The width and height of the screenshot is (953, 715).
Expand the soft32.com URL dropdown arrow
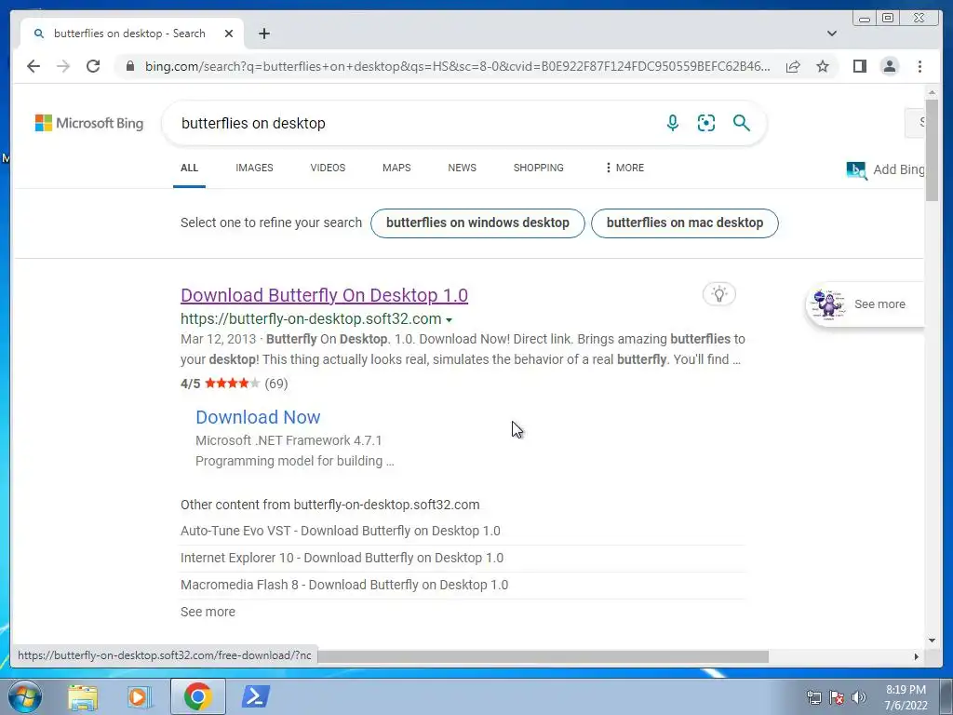449,320
